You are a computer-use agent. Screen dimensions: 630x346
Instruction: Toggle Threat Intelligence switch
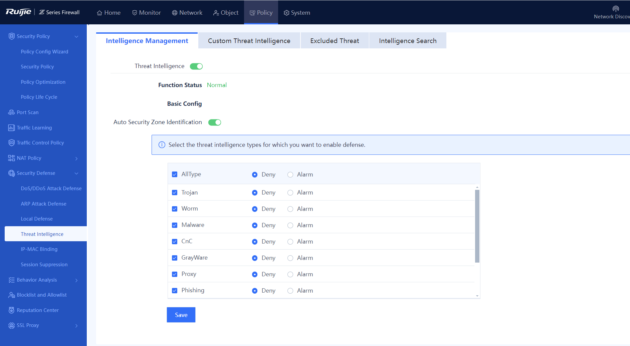tap(196, 66)
